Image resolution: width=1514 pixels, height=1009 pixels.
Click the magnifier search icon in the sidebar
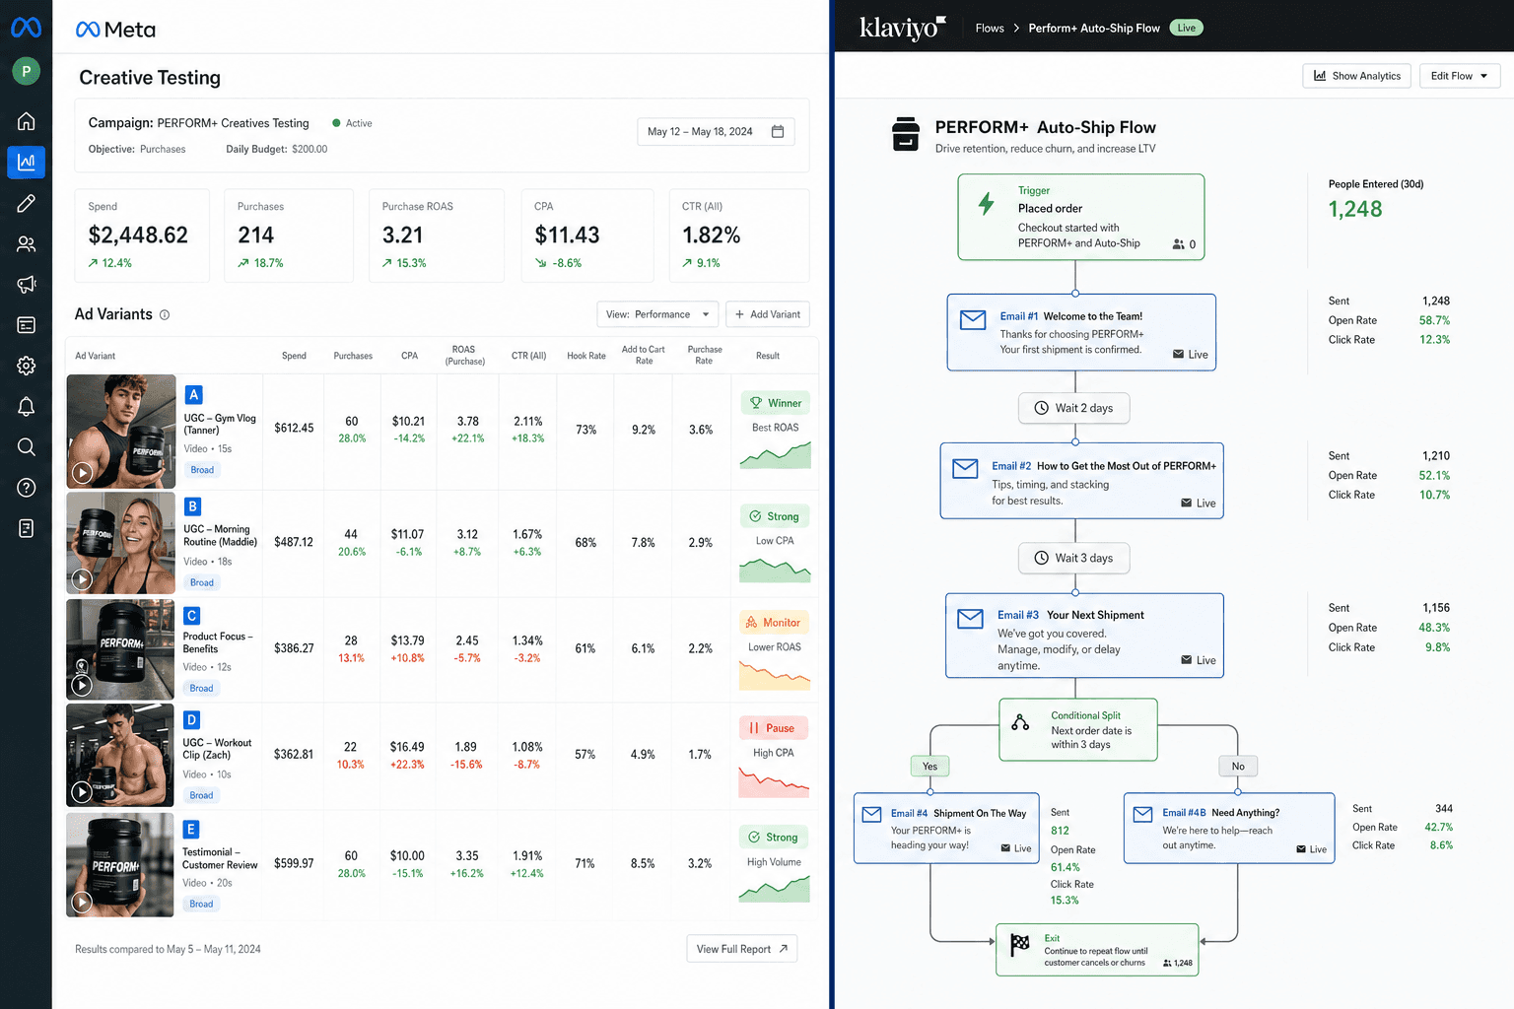coord(27,447)
